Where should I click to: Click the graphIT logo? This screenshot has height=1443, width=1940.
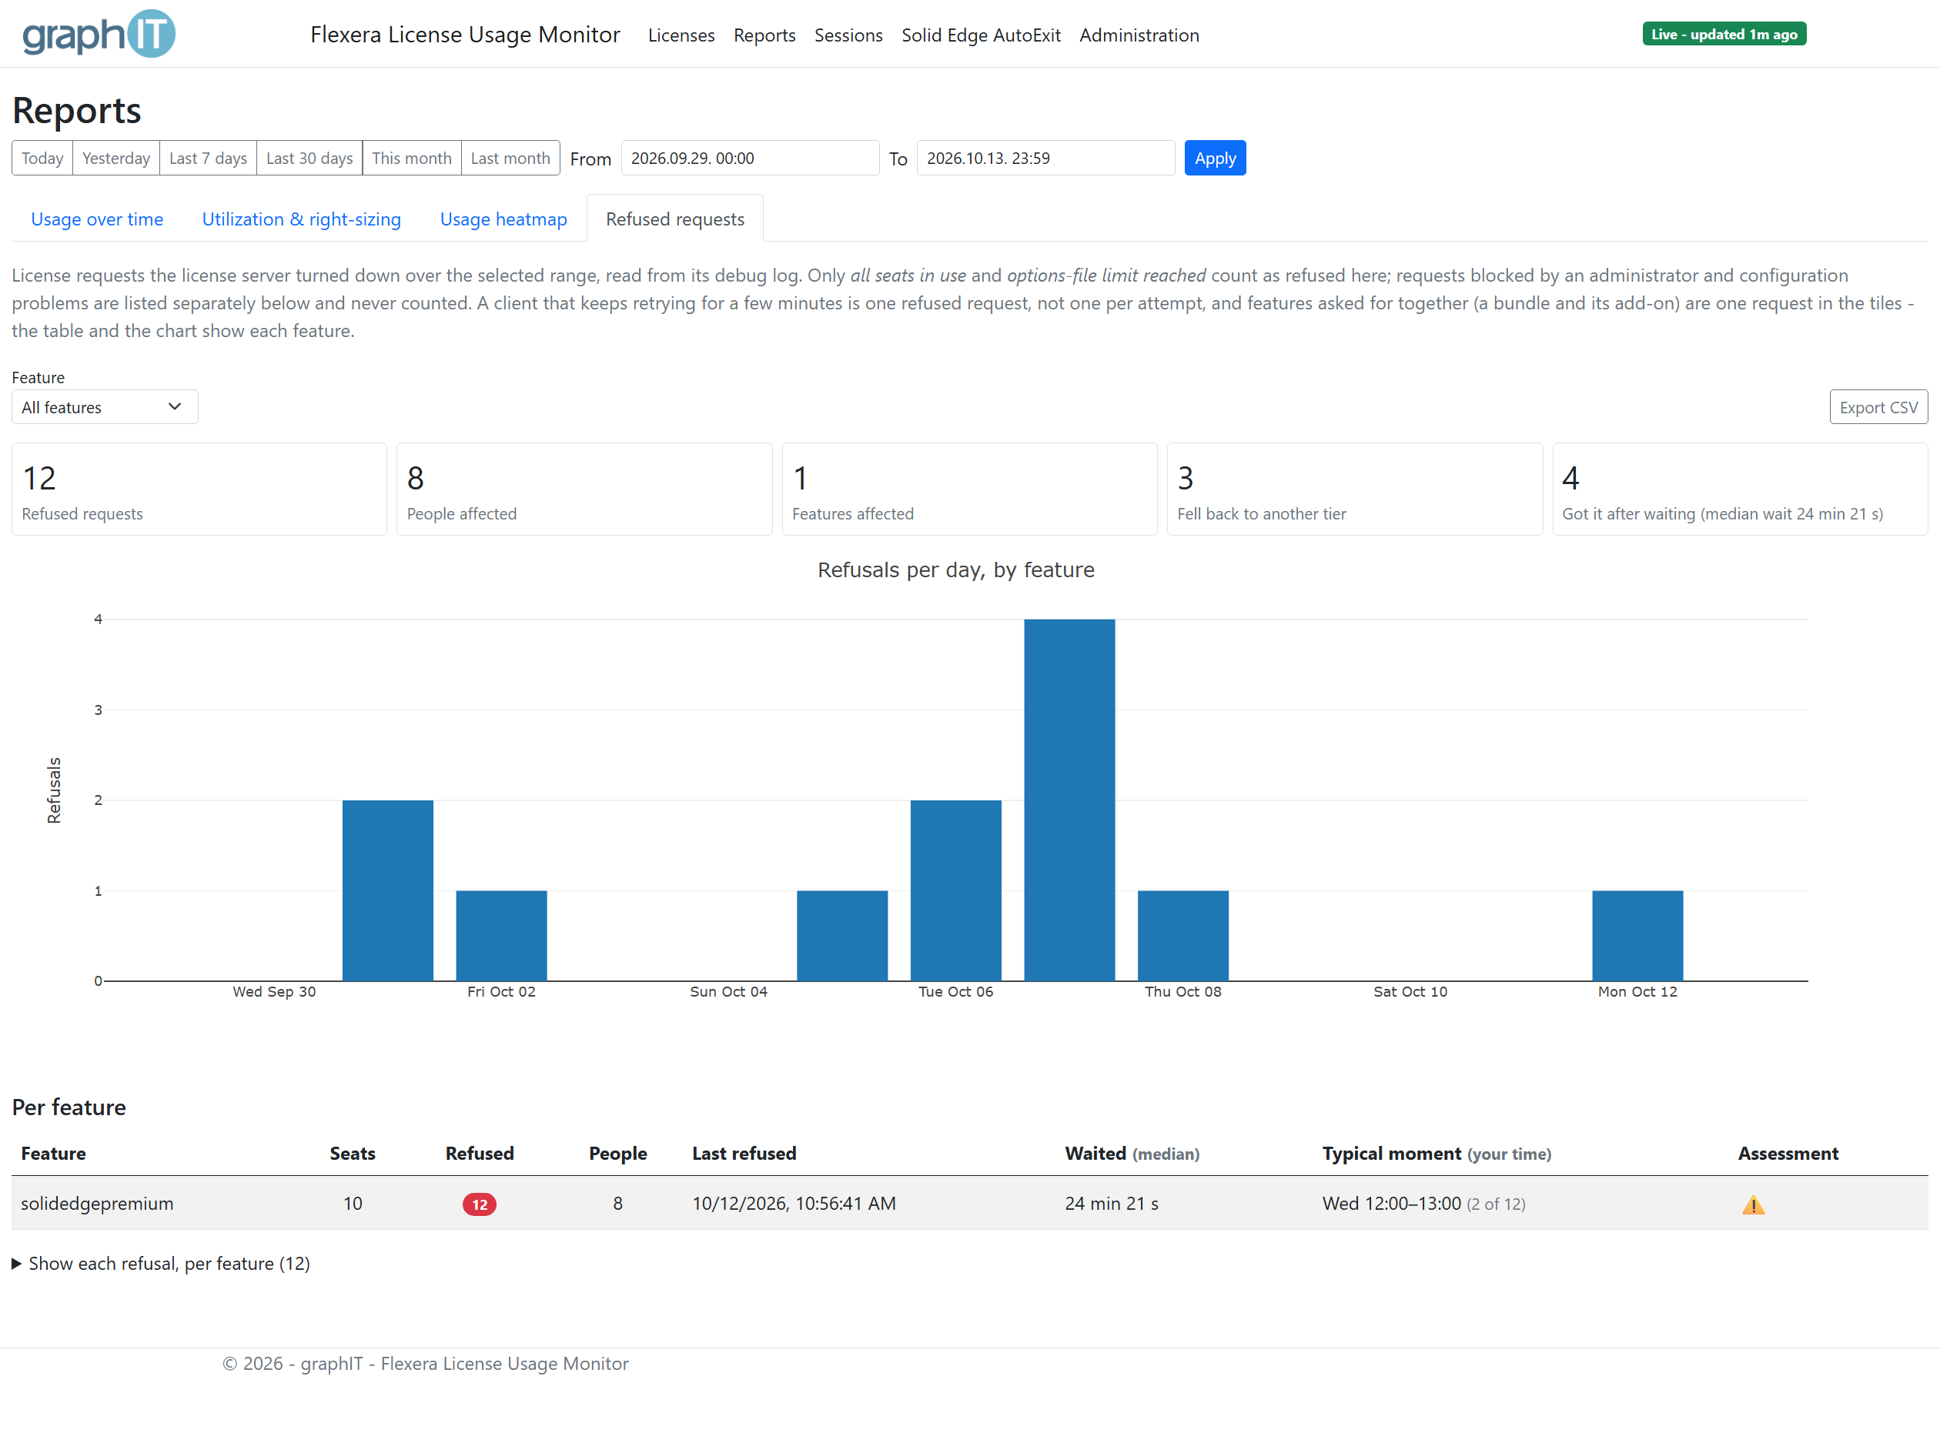[99, 33]
